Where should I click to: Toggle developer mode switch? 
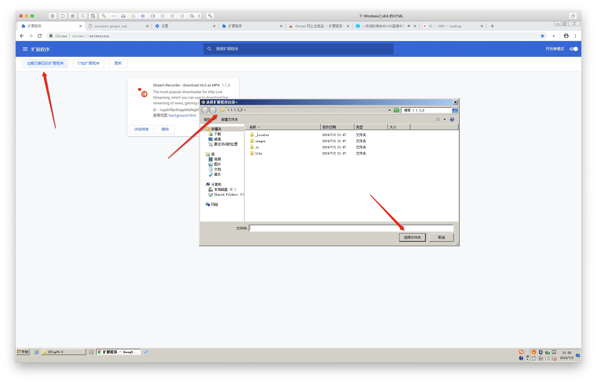(574, 49)
